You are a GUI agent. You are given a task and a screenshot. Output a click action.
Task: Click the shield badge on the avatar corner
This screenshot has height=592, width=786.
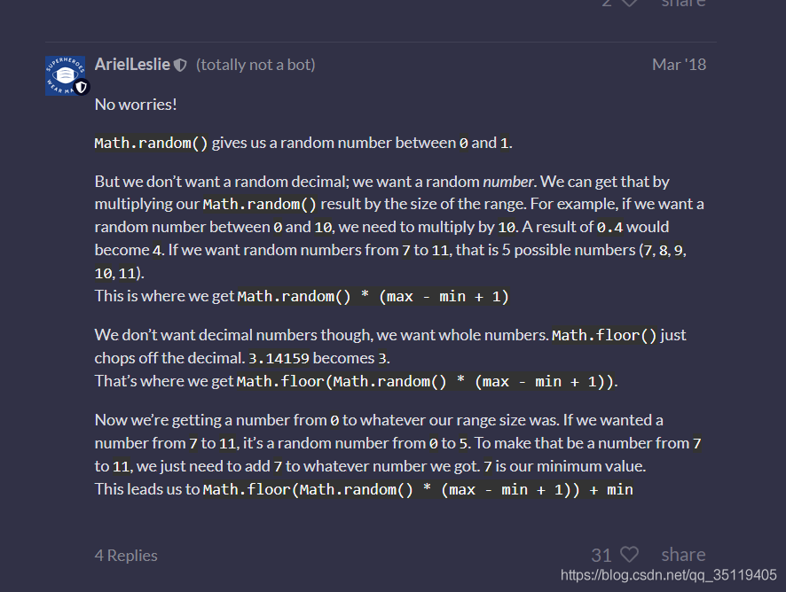click(x=82, y=89)
